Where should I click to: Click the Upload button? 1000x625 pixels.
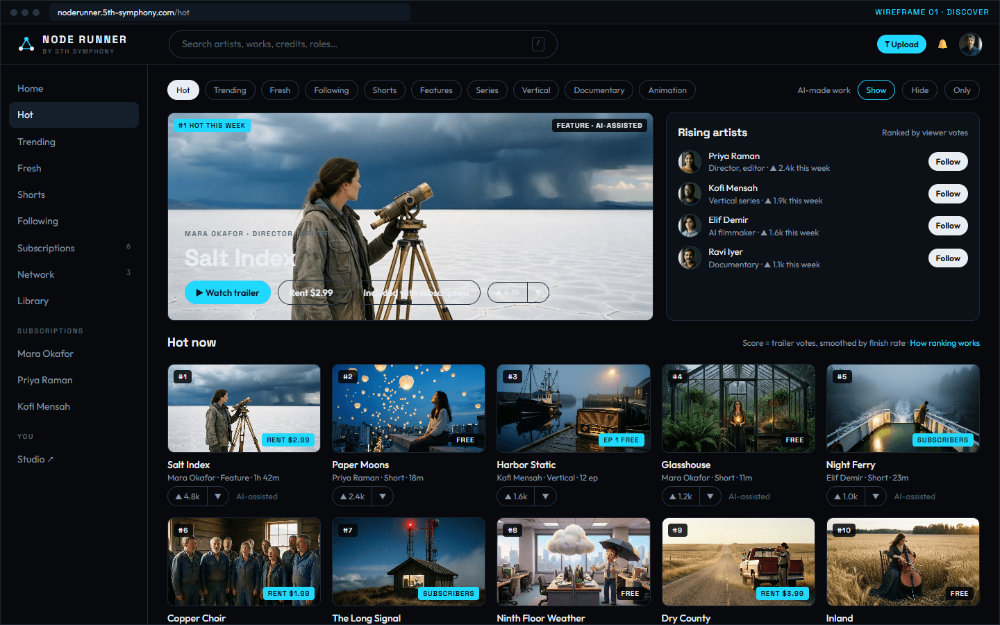901,44
